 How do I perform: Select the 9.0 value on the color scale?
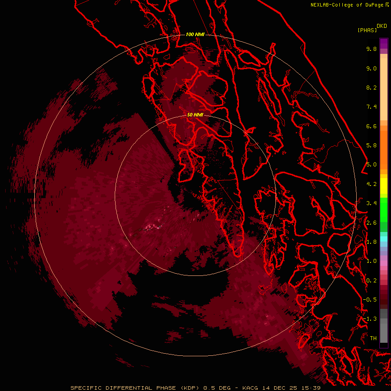point(371,68)
